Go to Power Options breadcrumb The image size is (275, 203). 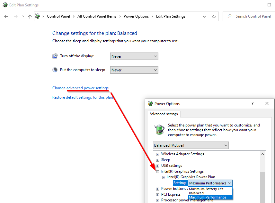(136, 16)
